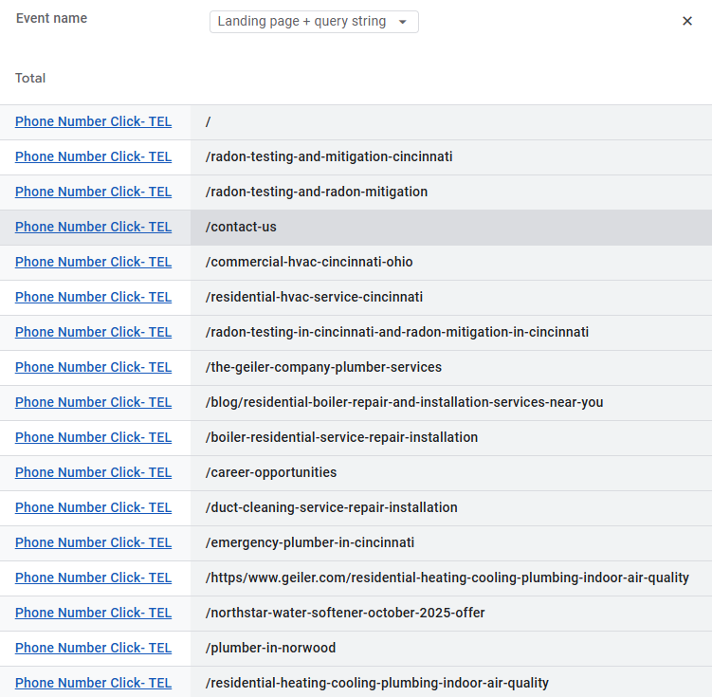Select the /plumber-in-norwood cell
The height and width of the screenshot is (697, 712).
[x=451, y=649]
